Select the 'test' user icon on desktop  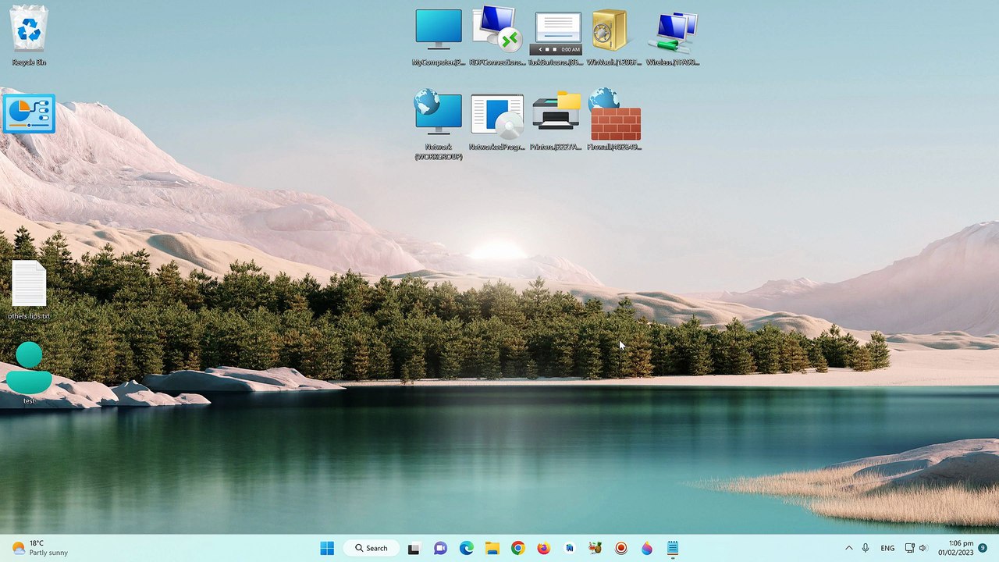[x=29, y=373]
